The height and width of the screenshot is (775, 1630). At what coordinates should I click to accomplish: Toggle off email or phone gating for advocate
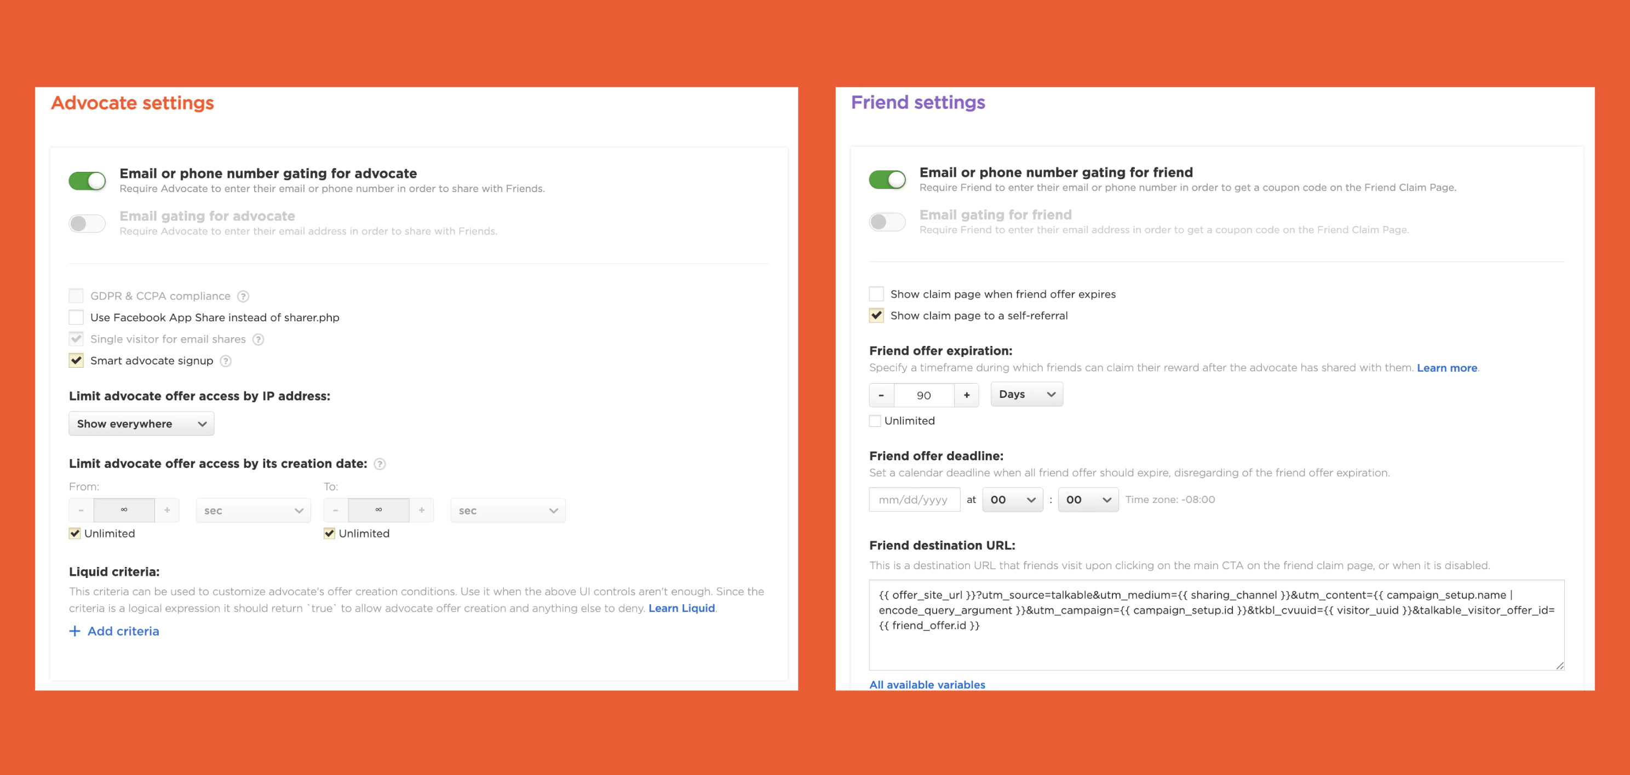(x=87, y=181)
